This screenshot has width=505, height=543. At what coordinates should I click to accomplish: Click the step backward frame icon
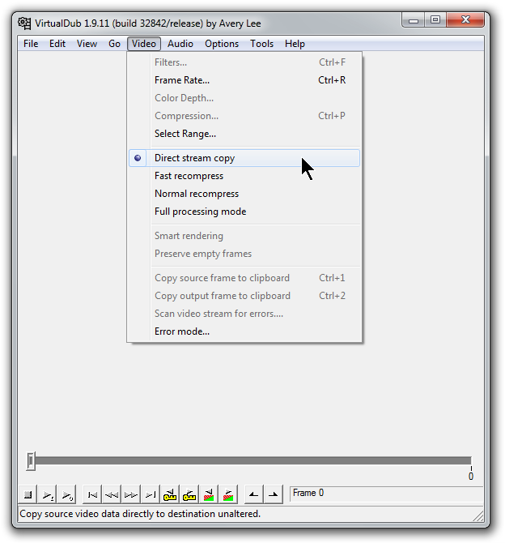tap(112, 494)
